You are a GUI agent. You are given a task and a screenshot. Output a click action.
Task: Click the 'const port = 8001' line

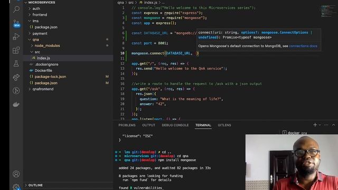[x=150, y=43]
